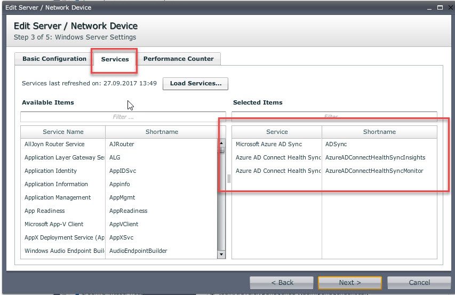Select the AzureADConnectHealthSyncMonitor entry

coord(374,171)
